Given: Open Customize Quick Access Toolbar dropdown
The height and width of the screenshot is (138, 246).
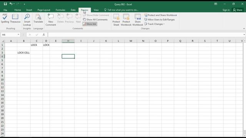Looking at the screenshot, I should 24,4.
